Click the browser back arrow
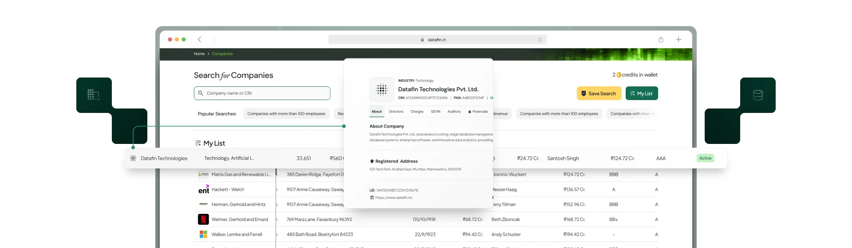The image size is (852, 248). point(199,39)
